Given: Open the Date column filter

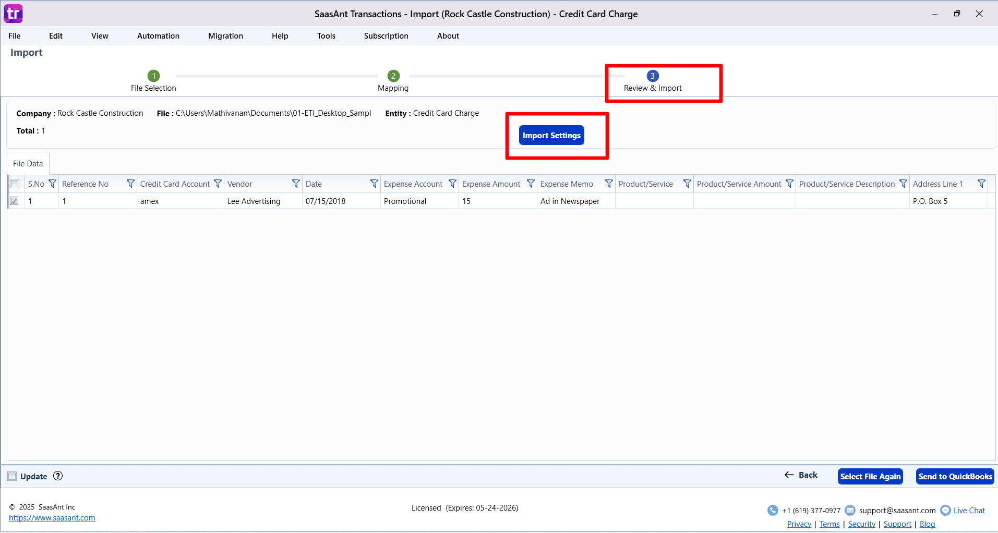Looking at the screenshot, I should coord(374,184).
